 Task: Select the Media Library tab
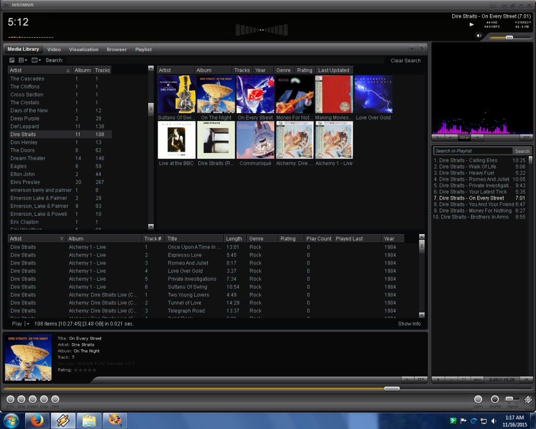(23, 49)
